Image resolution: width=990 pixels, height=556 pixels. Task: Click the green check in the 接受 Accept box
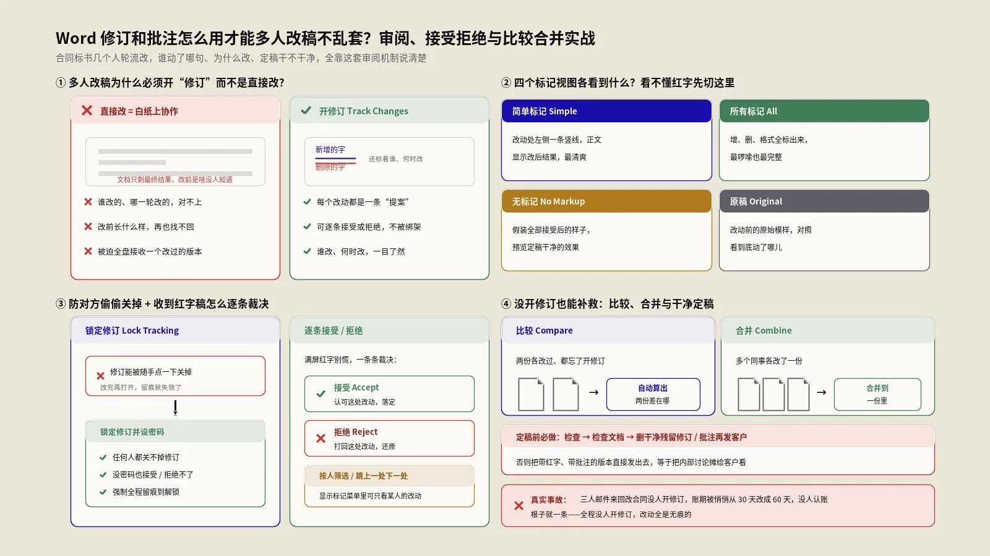pyautogui.click(x=321, y=394)
